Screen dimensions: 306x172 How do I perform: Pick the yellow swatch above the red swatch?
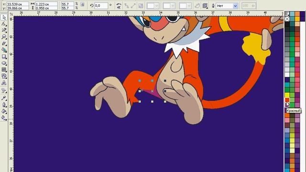(287, 95)
